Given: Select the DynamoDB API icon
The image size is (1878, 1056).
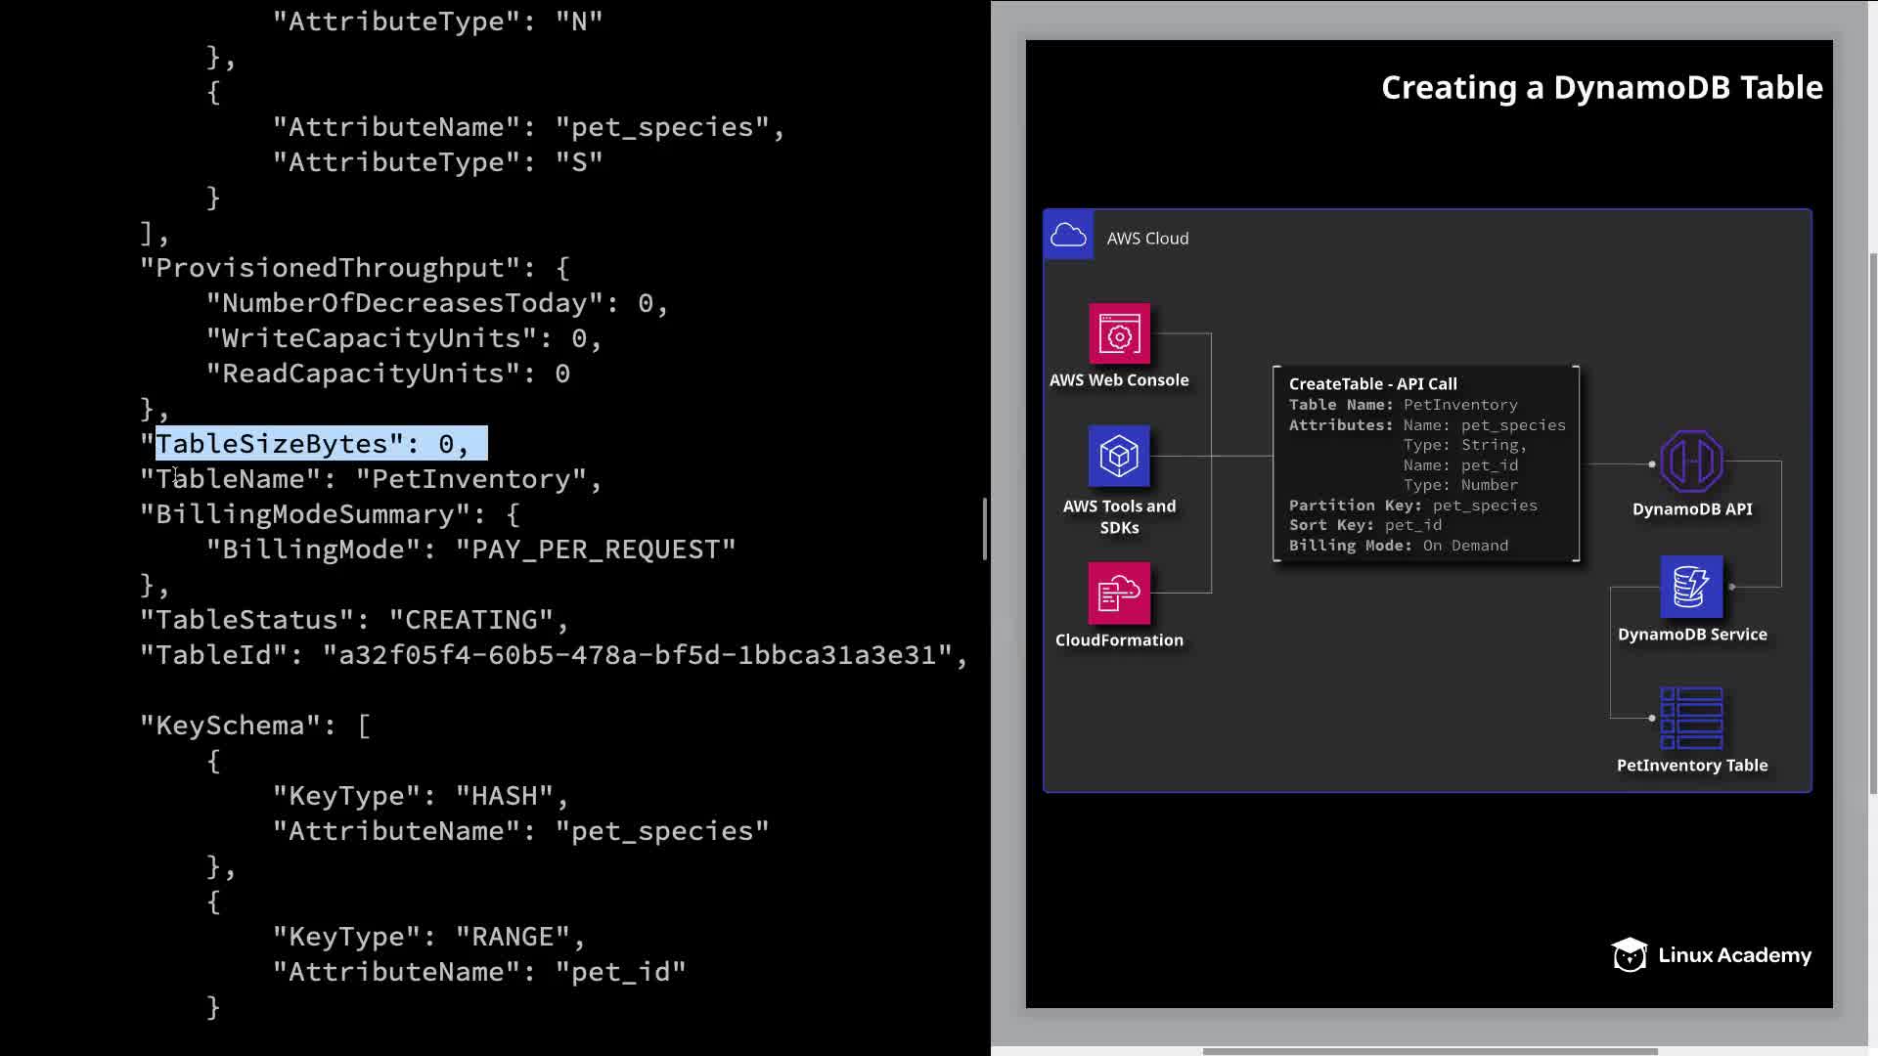Looking at the screenshot, I should [1691, 462].
